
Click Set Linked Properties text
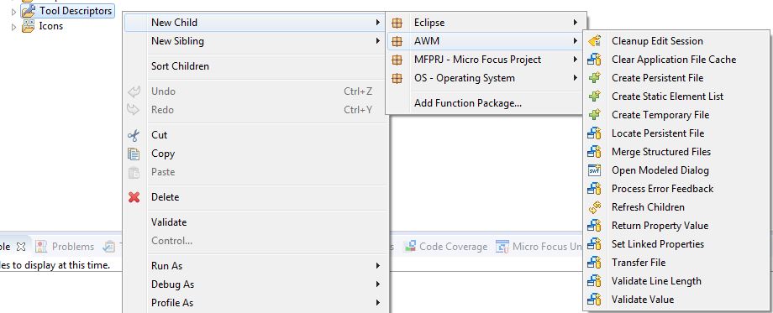click(x=658, y=244)
